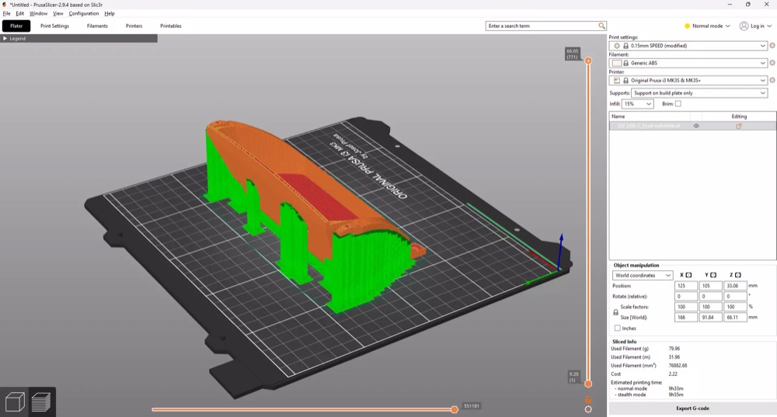
Task: Switch to Printers tab
Action: click(134, 26)
